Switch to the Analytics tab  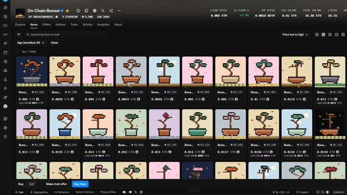point(104,24)
